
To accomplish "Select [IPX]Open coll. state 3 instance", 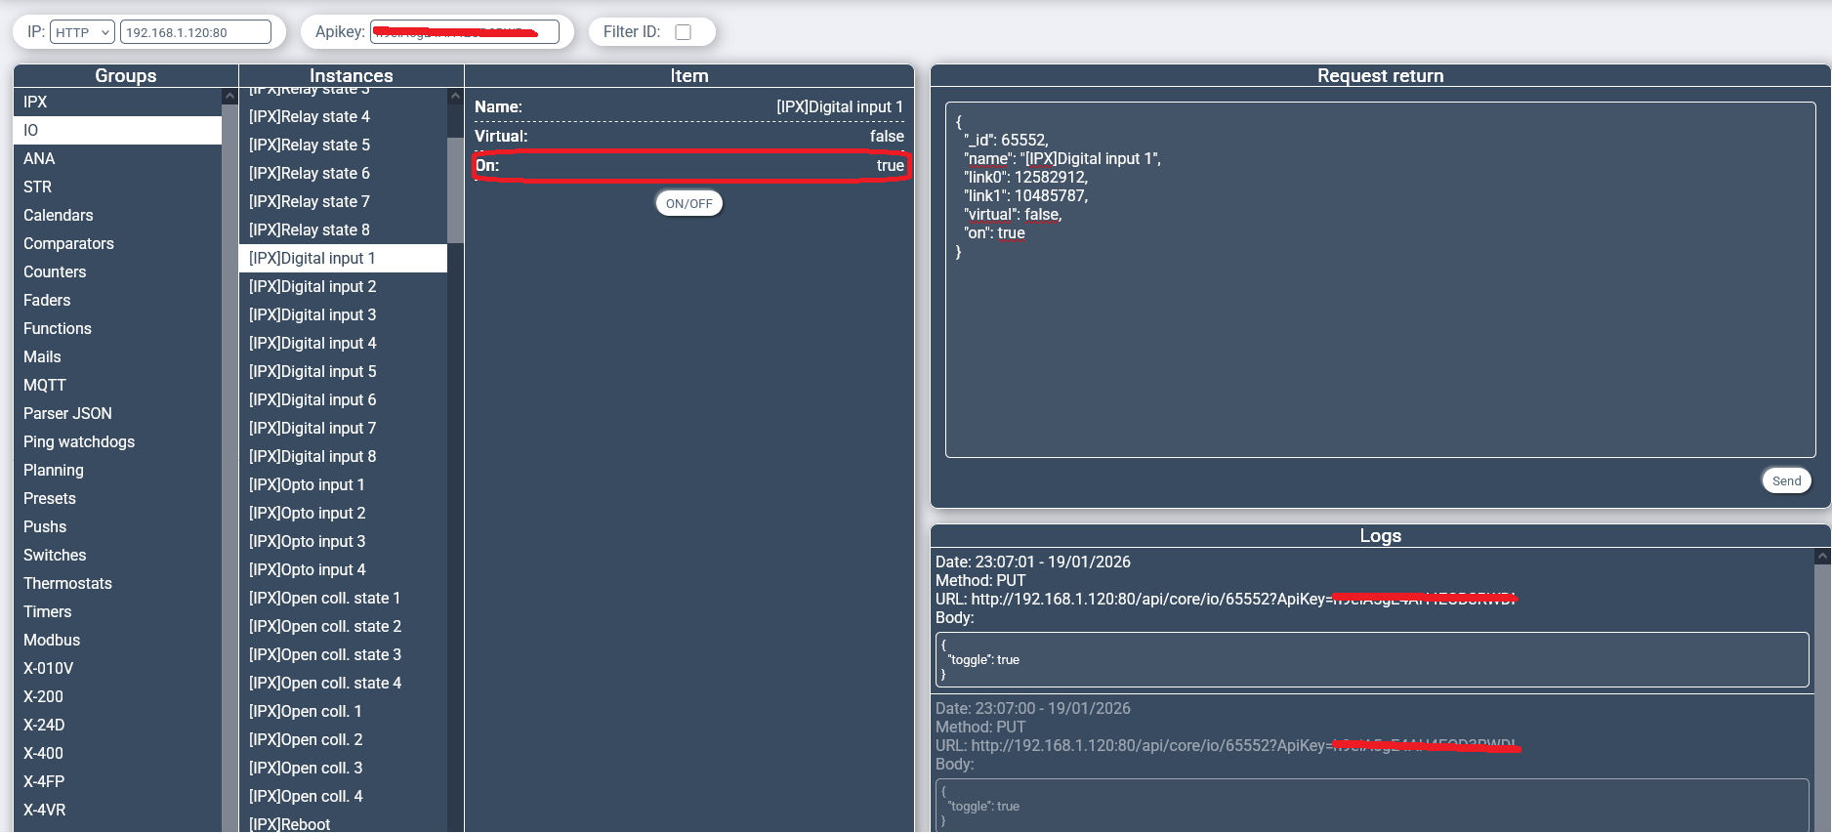I will (342, 655).
